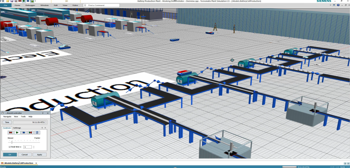Click the blue Fast Forward icon in EventController
This screenshot has height=168, width=350.
[24, 132]
